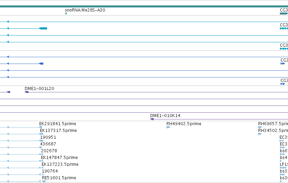
Task: Click the RH69657.5prime EST label
Action: [273, 124]
